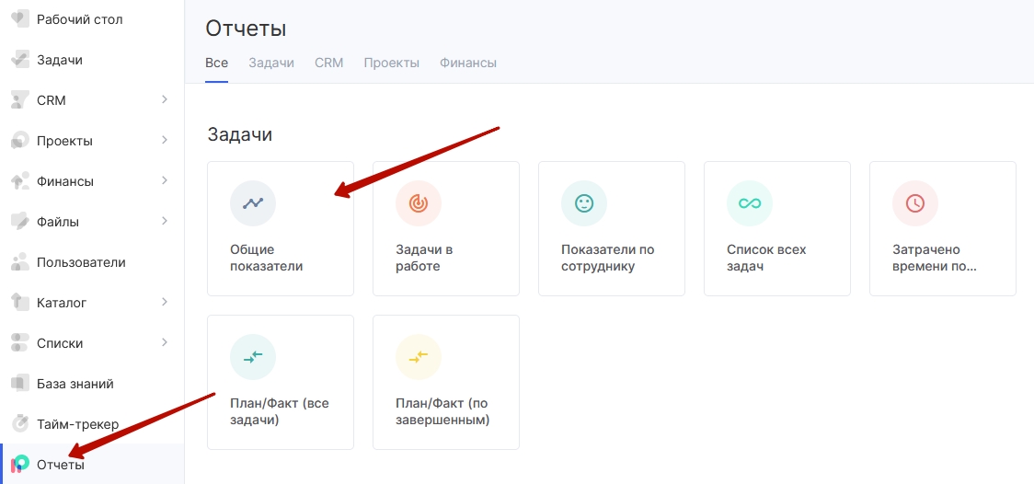Expand the Файлы submenu arrow
Screen dimensions: 1034x484
point(164,221)
